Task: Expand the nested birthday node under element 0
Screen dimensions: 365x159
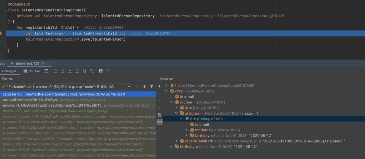Action: coord(186,135)
